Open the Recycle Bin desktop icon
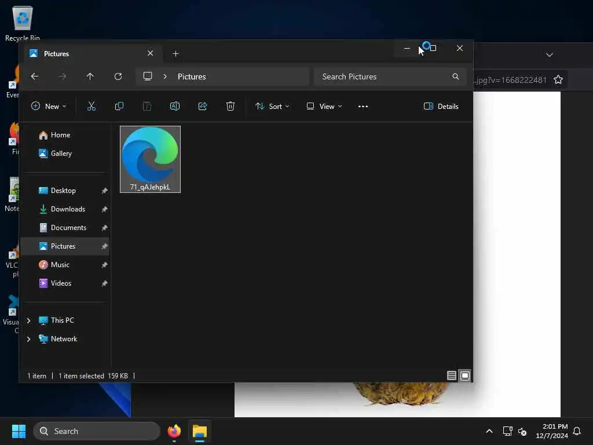This screenshot has width=593, height=445. point(23,23)
